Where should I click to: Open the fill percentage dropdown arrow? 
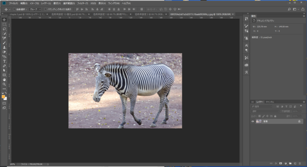coord(300,116)
